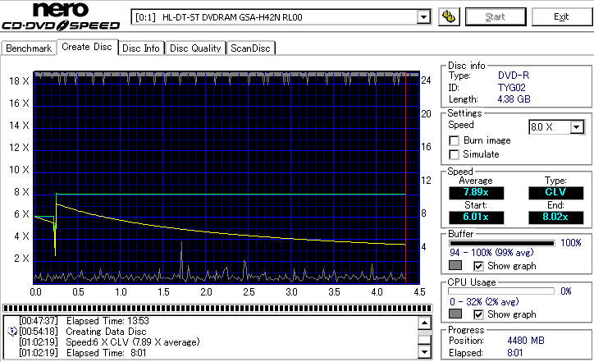Click the options icon beside the drive selector
Screen dimensions: 594x362
point(448,16)
